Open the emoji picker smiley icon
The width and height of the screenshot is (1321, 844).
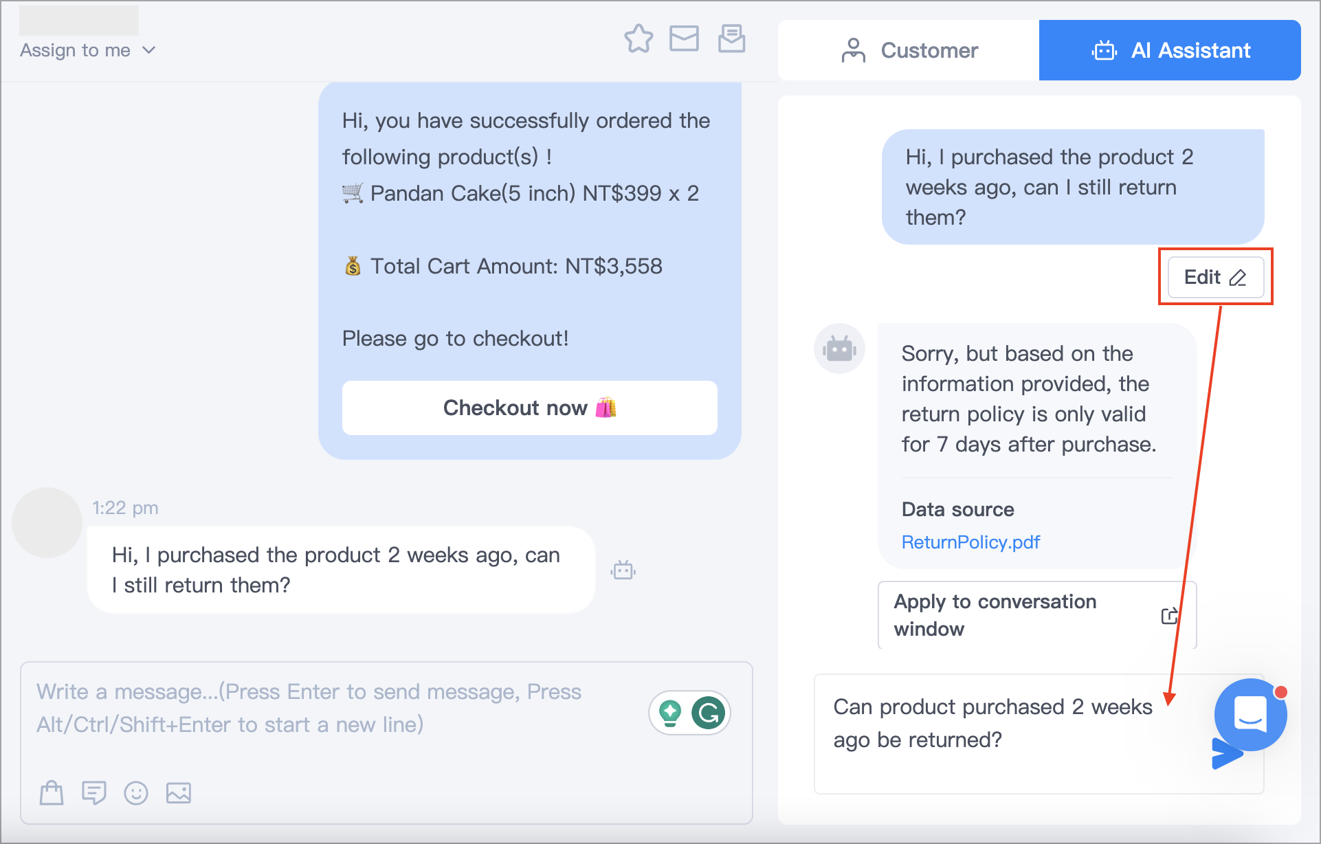tap(136, 792)
